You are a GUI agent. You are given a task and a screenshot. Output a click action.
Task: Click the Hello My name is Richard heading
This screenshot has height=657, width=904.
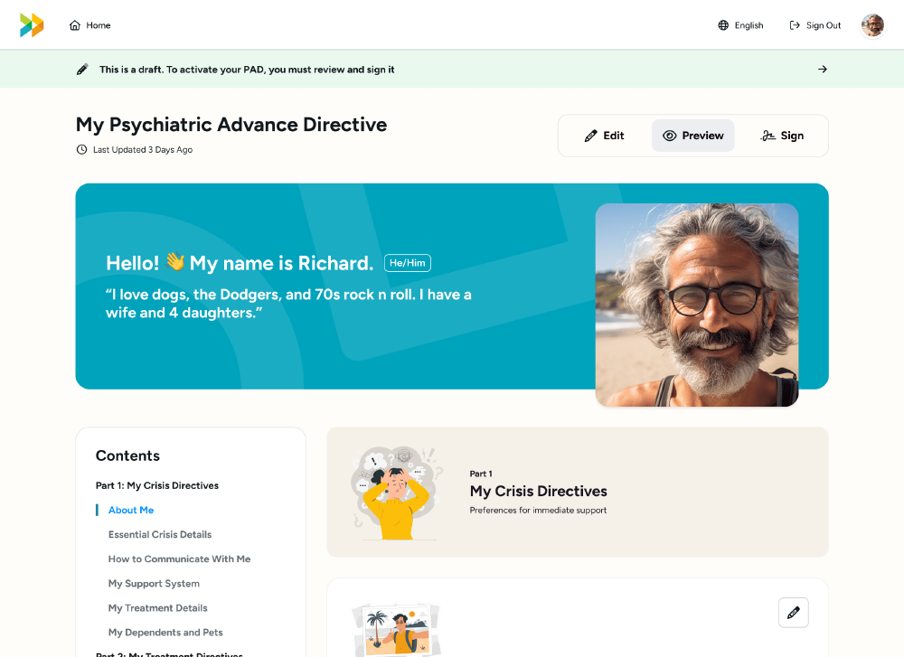(x=240, y=263)
